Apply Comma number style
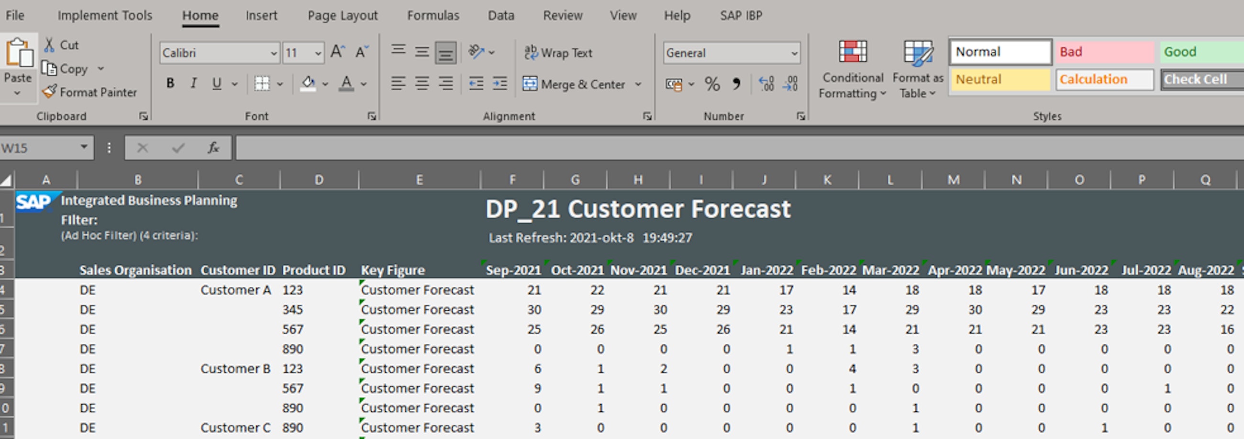The width and height of the screenshot is (1244, 439). tap(737, 84)
